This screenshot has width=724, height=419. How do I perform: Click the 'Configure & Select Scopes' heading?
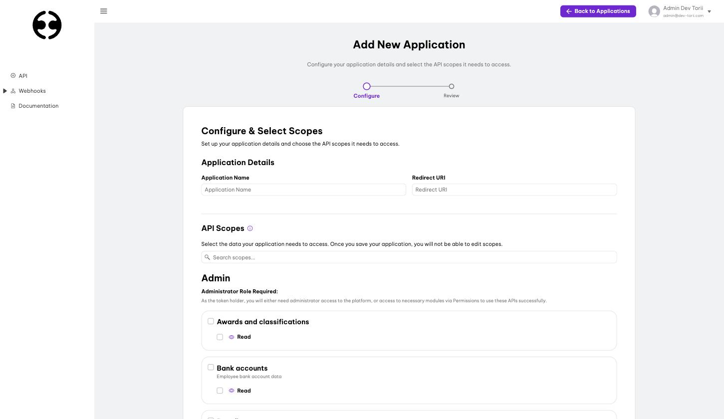pyautogui.click(x=262, y=131)
